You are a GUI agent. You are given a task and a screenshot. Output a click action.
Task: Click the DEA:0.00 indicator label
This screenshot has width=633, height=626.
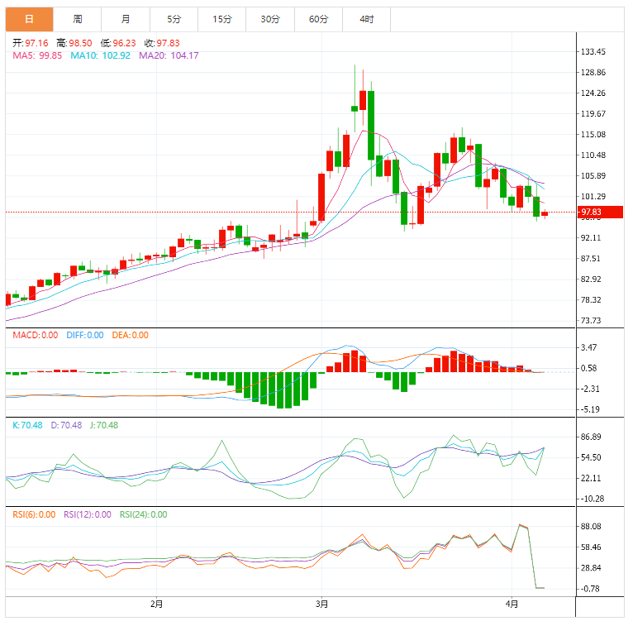click(131, 335)
